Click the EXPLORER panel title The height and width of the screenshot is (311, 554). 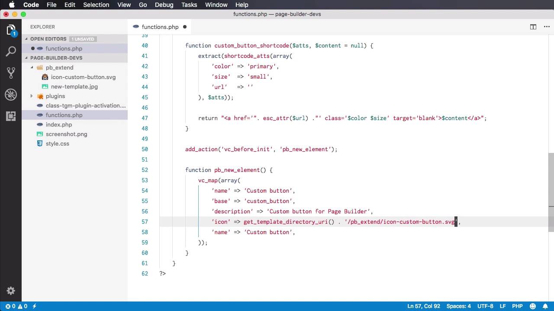(x=42, y=27)
